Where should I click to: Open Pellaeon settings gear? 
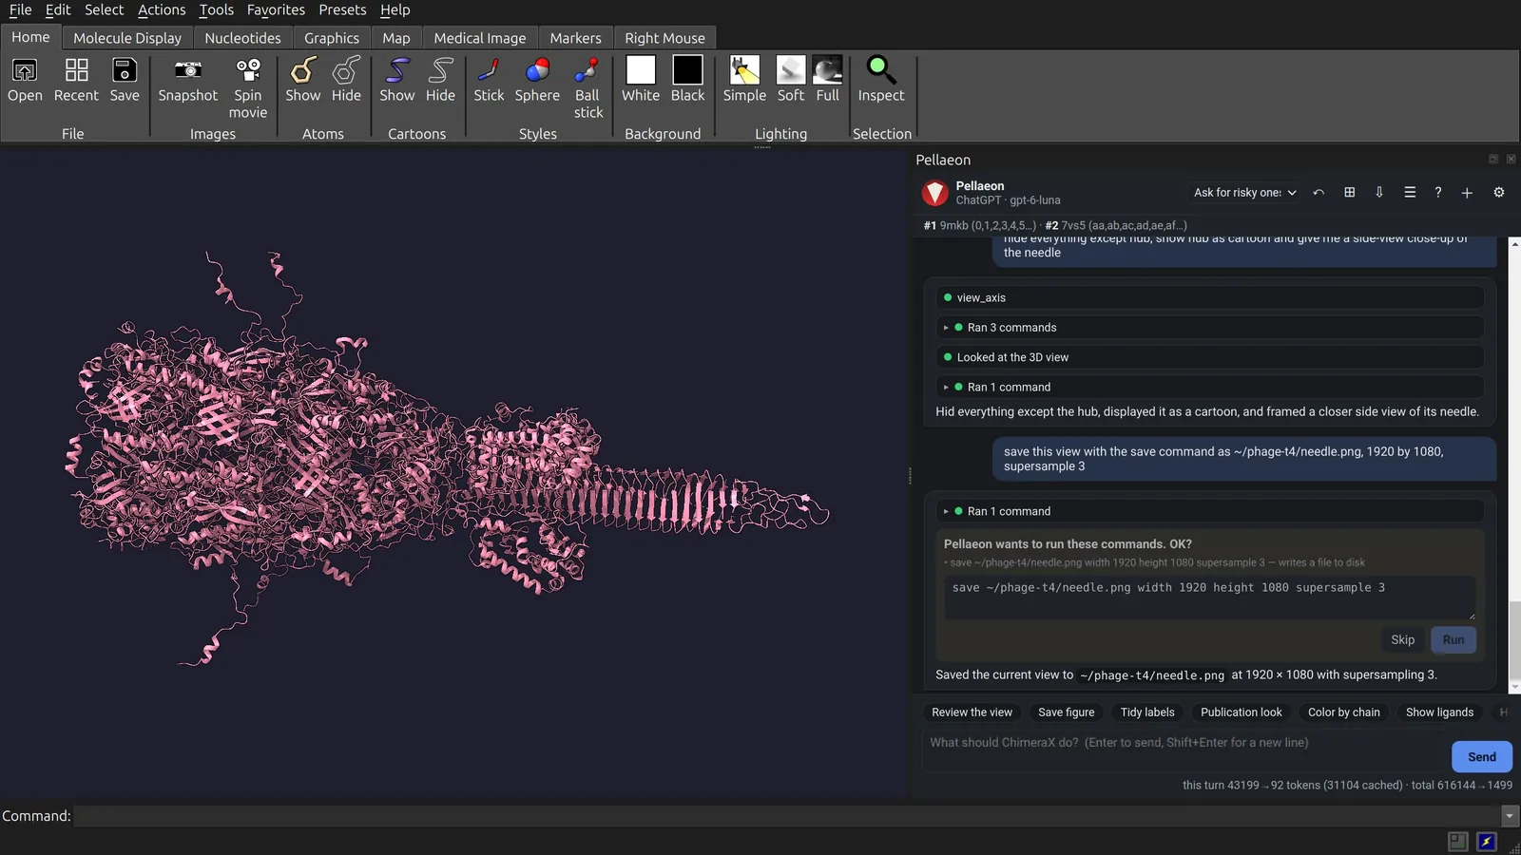coord(1499,193)
